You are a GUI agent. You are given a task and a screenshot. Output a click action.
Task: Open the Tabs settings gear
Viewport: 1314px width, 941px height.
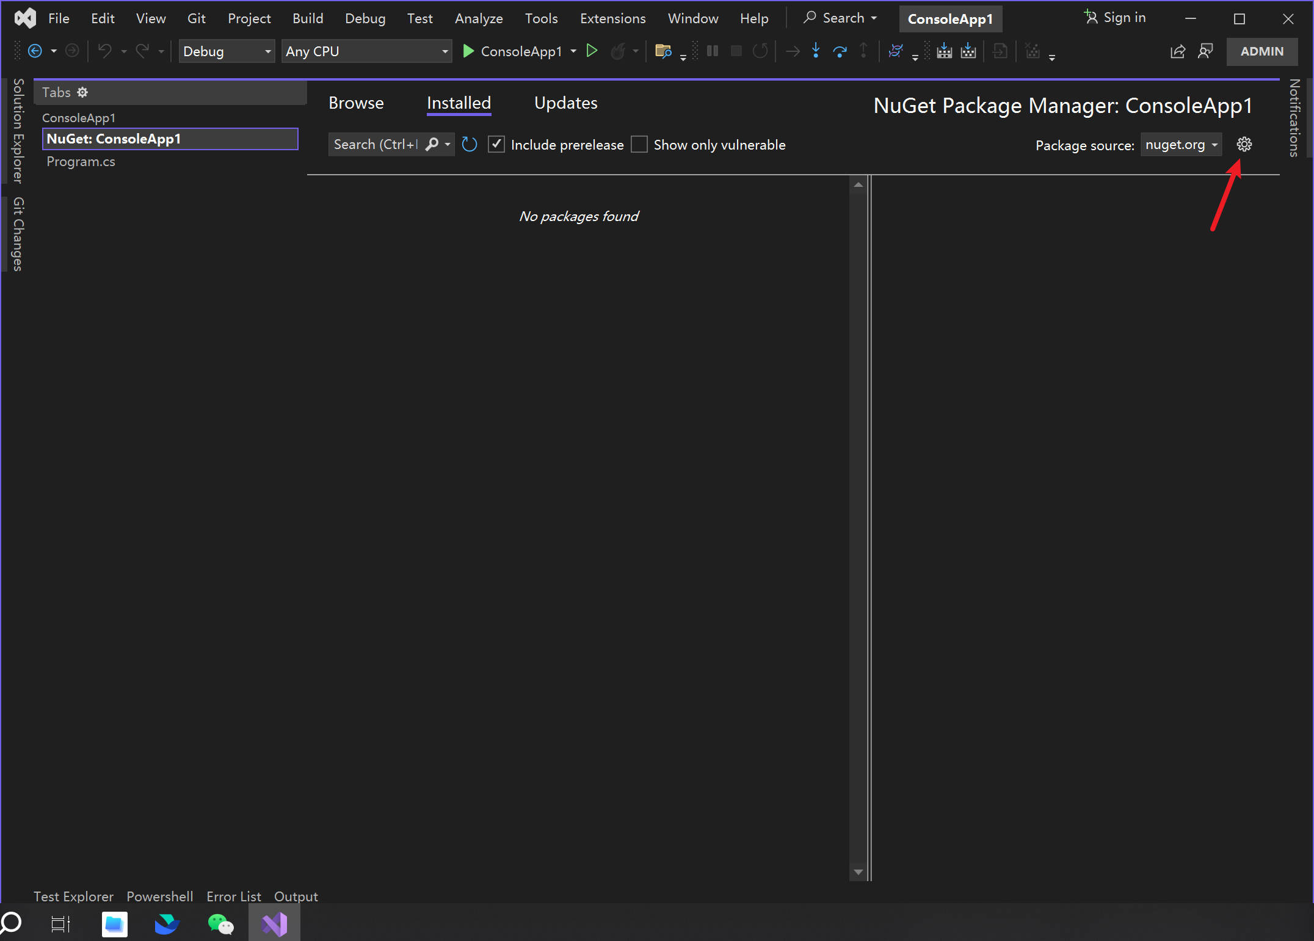click(82, 92)
